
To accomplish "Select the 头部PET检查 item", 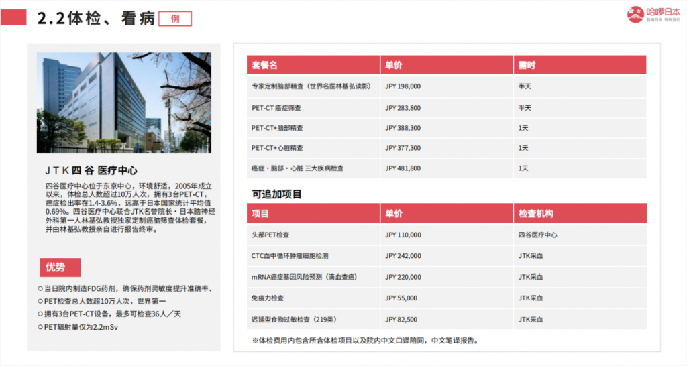I will tap(270, 235).
